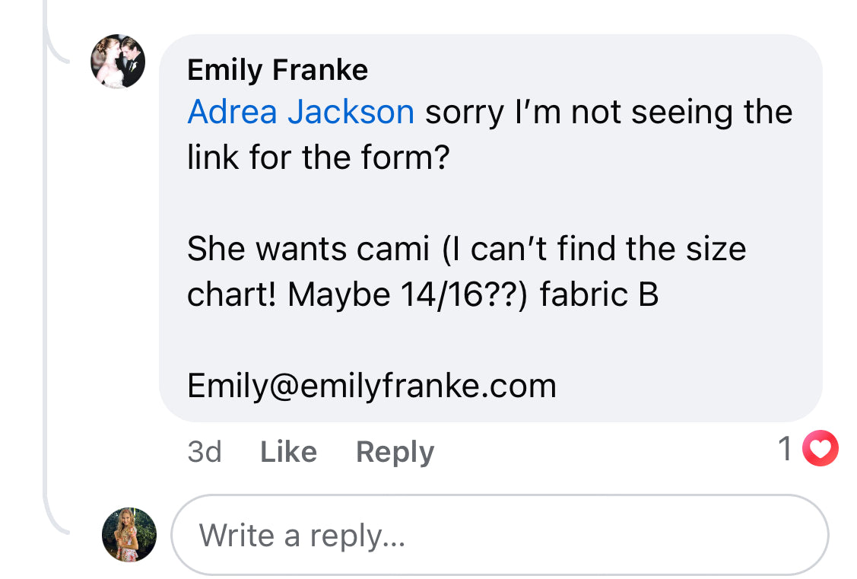857x579 pixels.
Task: Click the red heart reaction icon
Action: [820, 449]
